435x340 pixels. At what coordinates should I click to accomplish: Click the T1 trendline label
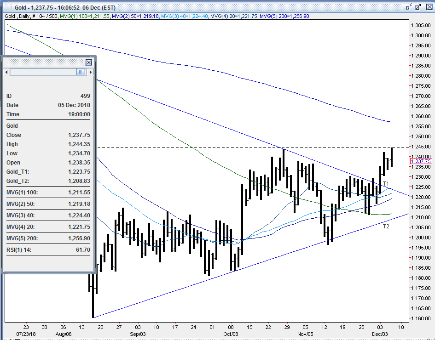[386, 184]
